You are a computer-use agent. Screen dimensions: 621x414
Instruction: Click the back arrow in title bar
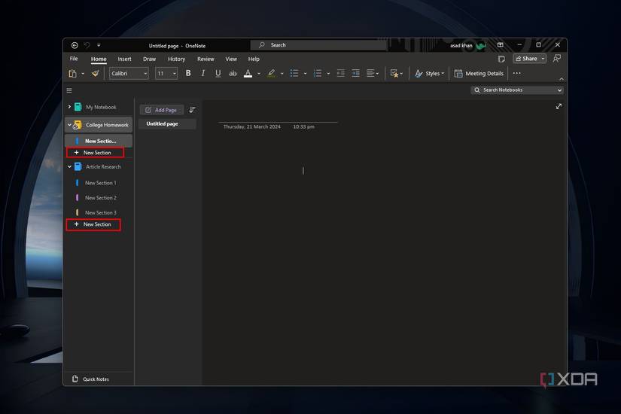[75, 45]
